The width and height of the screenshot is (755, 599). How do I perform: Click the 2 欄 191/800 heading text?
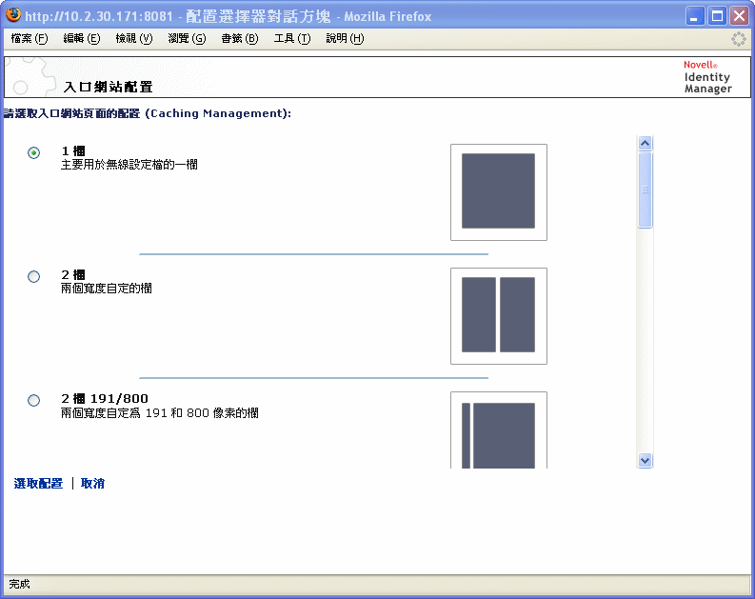point(105,399)
